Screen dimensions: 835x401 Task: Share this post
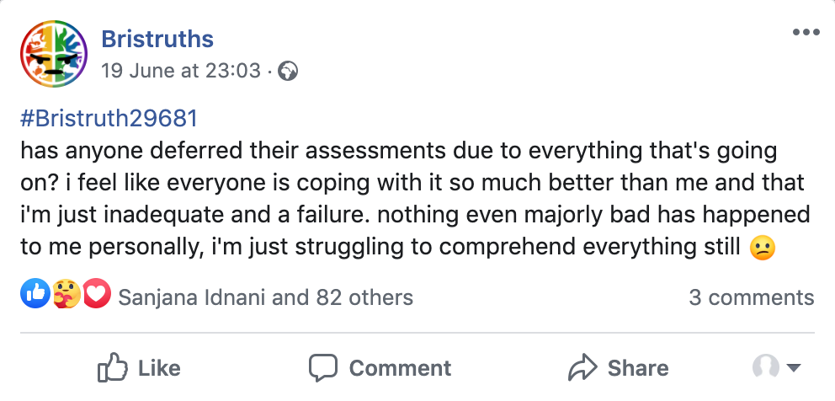[x=619, y=368]
